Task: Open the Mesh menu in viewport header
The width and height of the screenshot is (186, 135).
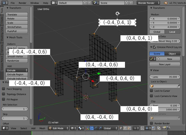Action: click(x=42, y=128)
